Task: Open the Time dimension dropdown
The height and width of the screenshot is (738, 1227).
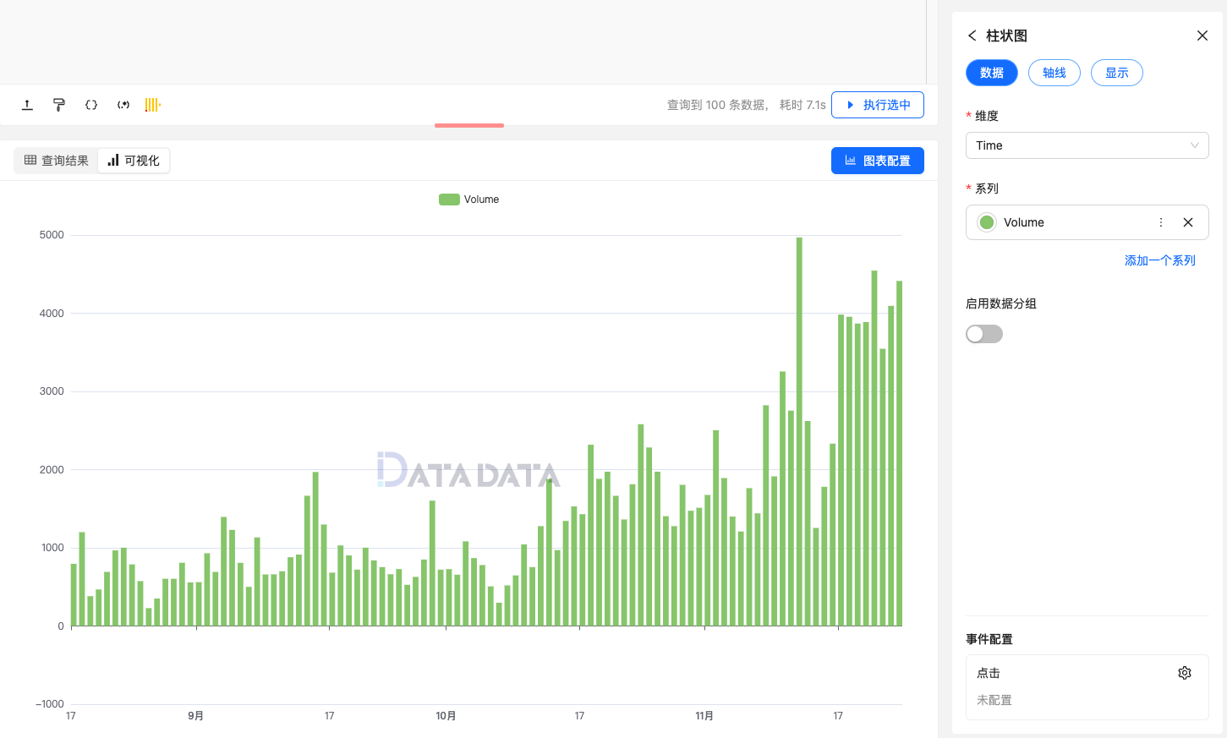Action: (x=1087, y=145)
